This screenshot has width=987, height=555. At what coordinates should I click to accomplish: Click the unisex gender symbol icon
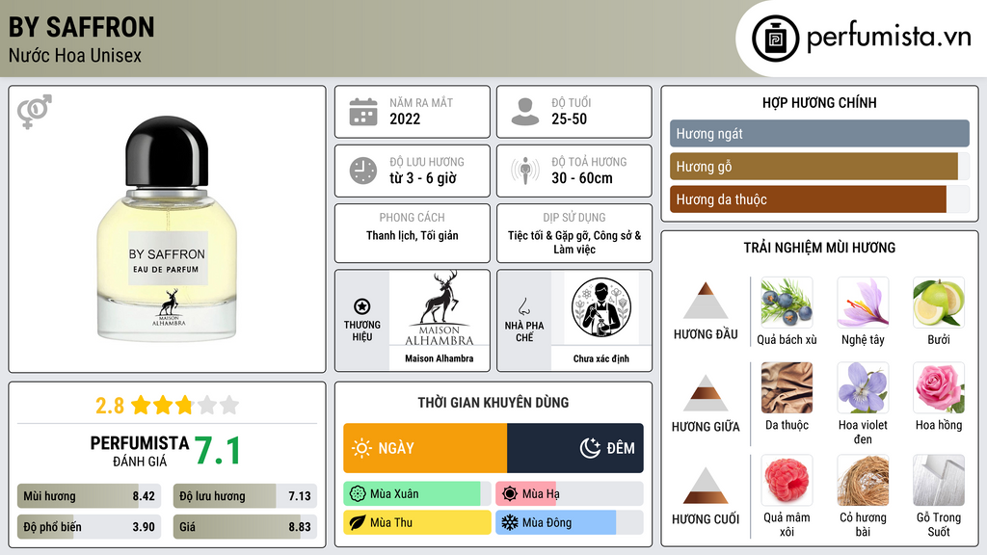tap(34, 112)
